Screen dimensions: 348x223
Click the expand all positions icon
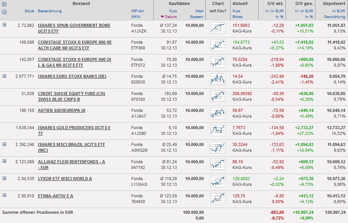point(4,5)
